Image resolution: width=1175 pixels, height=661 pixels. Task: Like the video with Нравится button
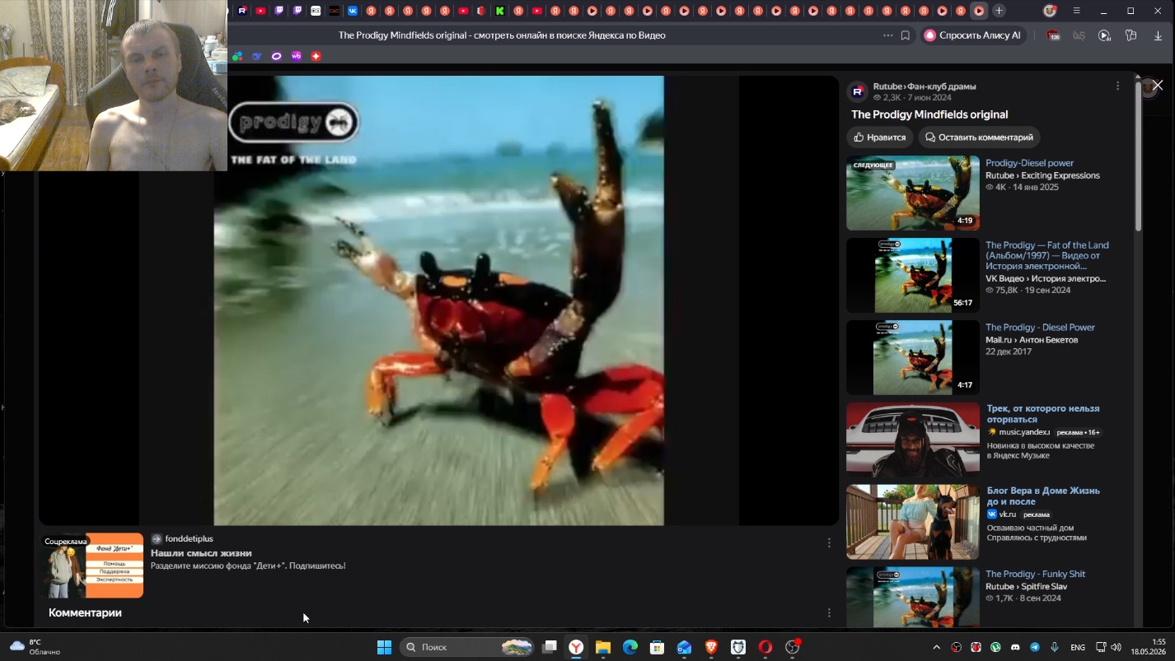(x=880, y=137)
